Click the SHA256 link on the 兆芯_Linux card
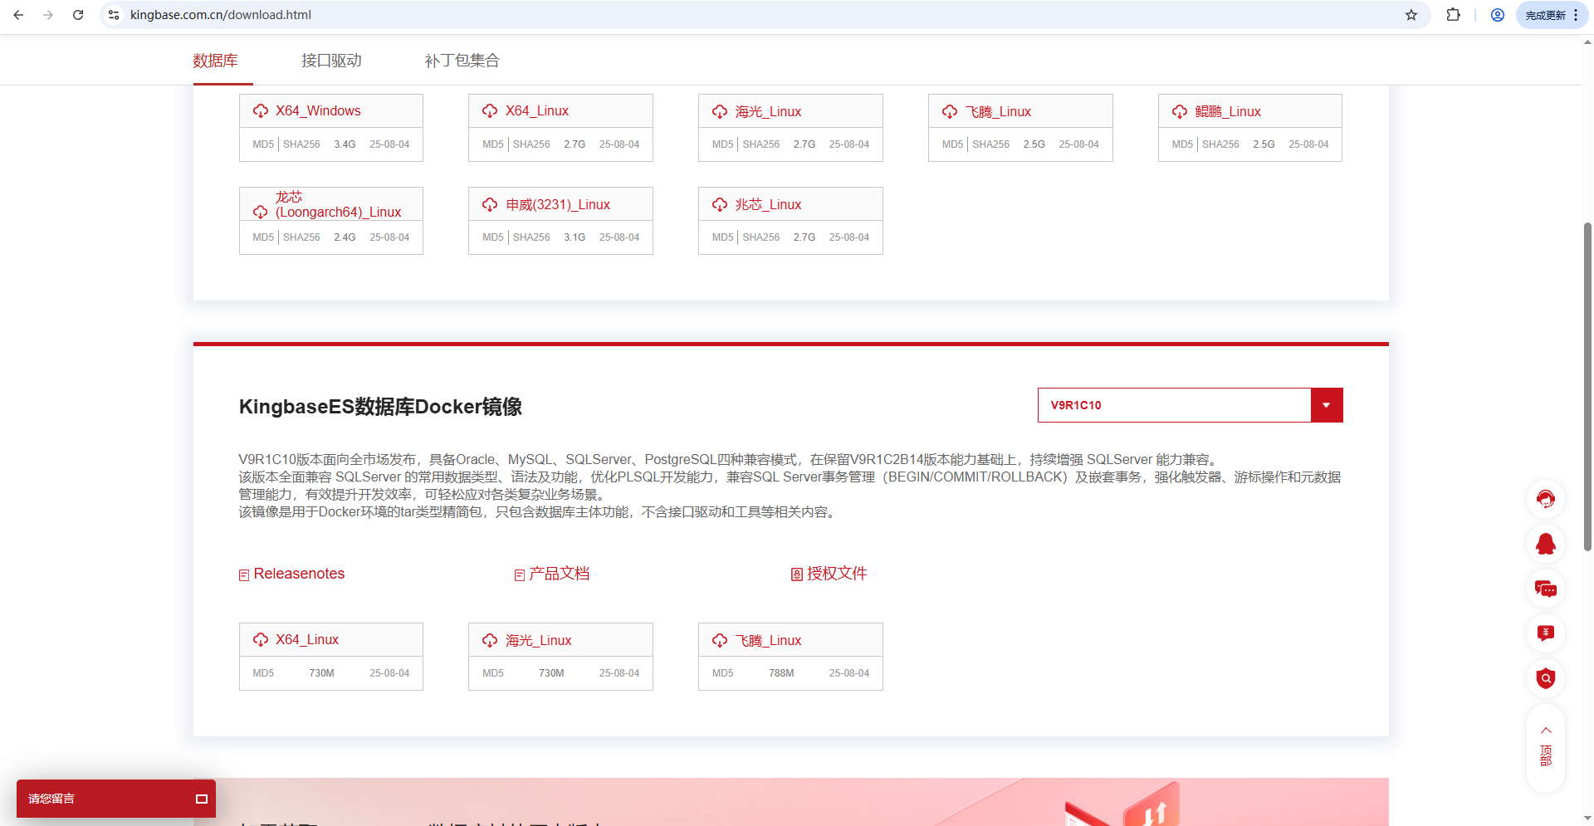Viewport: 1594px width, 826px height. [761, 237]
